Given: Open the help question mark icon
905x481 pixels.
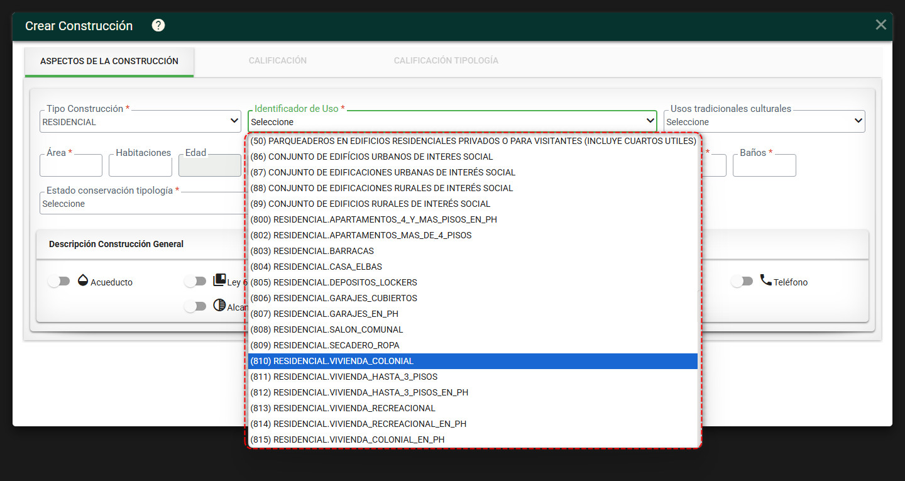Looking at the screenshot, I should point(158,25).
